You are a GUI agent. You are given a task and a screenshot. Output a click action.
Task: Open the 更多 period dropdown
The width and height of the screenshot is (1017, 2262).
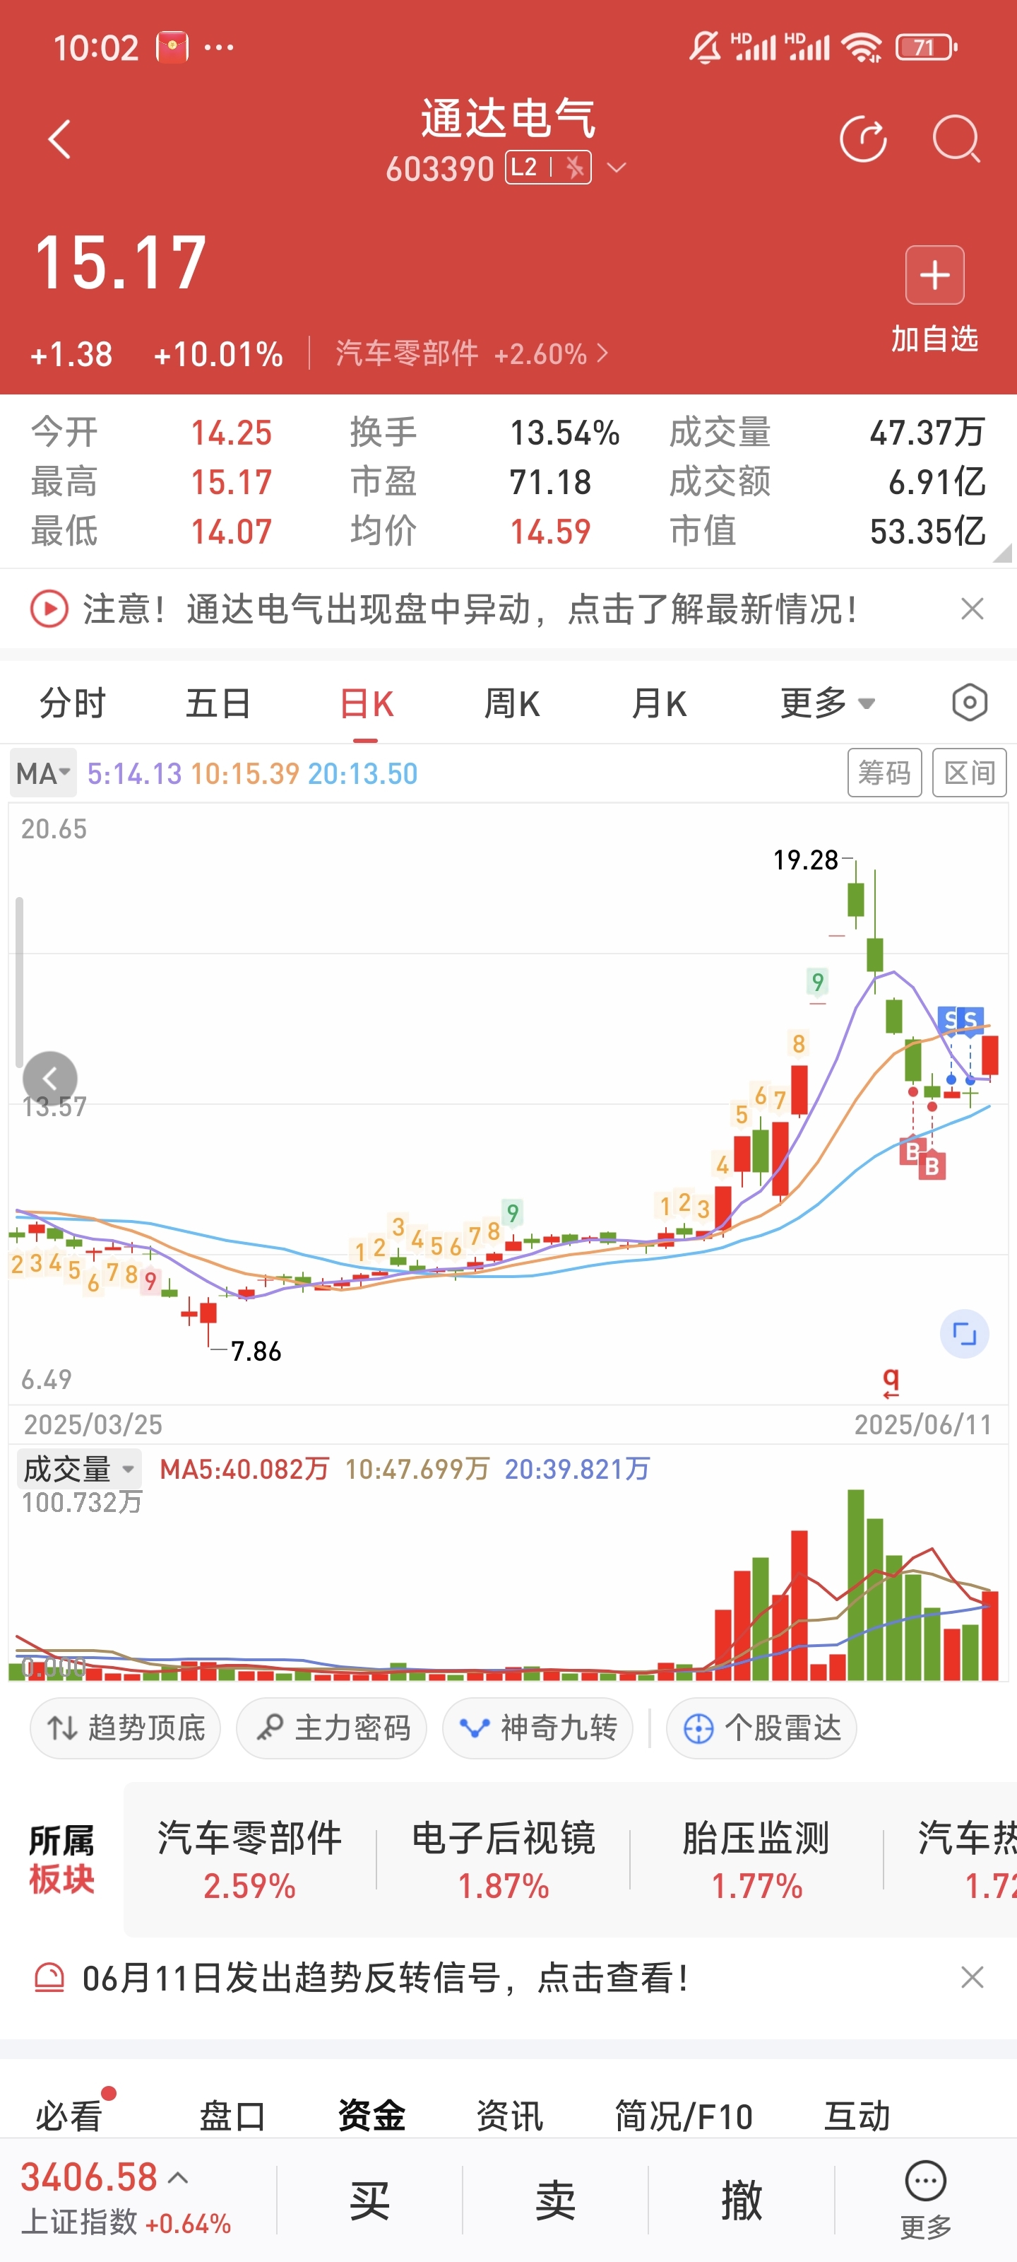826,703
